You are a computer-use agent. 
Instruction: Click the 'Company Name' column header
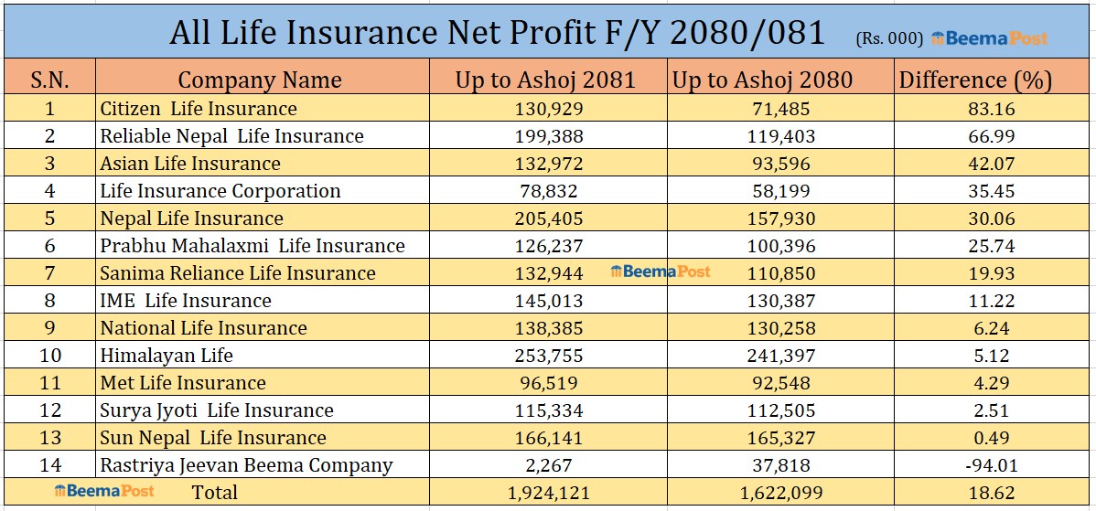coord(260,80)
